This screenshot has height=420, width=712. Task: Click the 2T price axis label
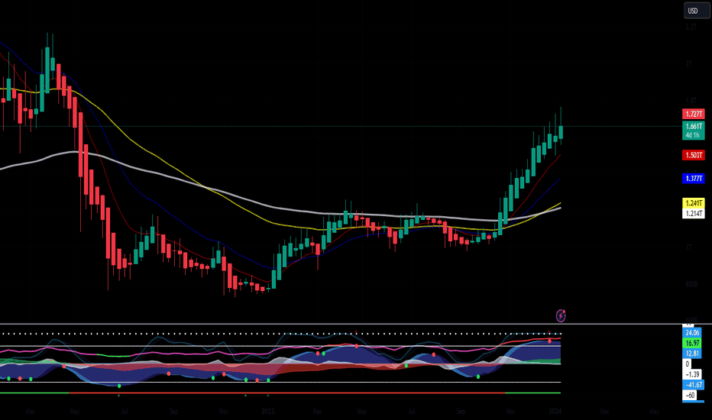pyautogui.click(x=689, y=64)
